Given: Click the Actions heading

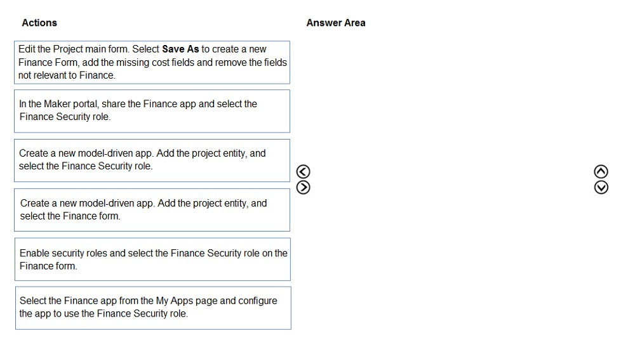Looking at the screenshot, I should (39, 23).
